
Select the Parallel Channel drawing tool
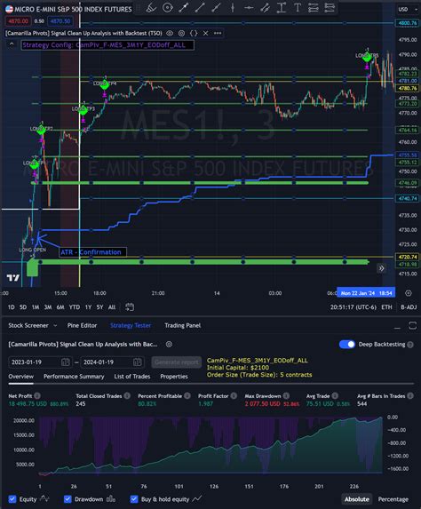click(x=265, y=7)
